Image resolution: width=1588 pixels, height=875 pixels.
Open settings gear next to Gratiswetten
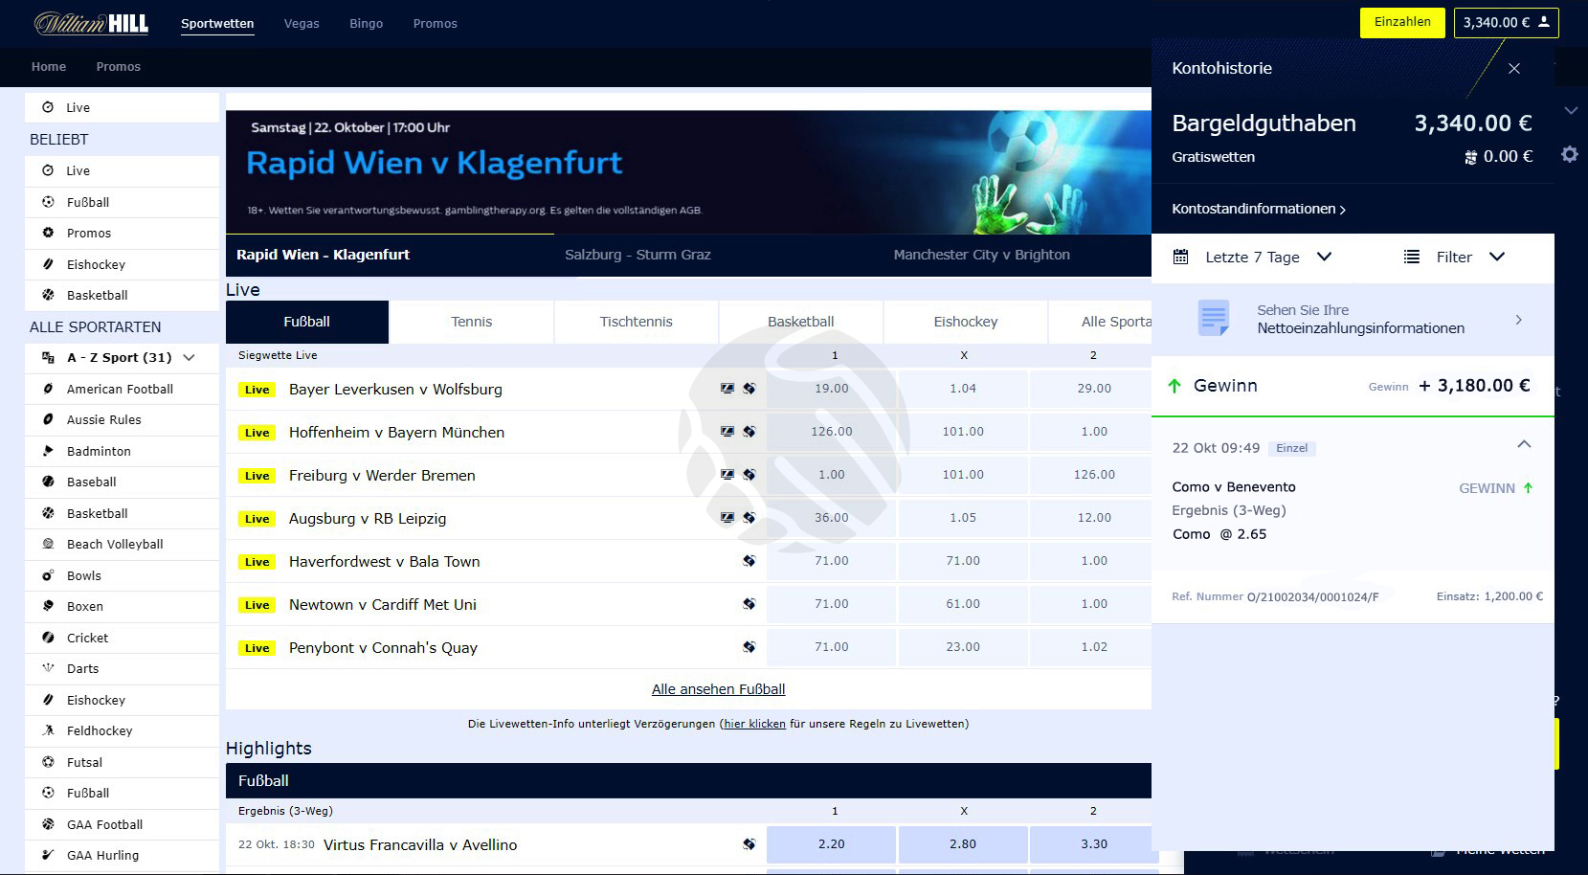1570,154
